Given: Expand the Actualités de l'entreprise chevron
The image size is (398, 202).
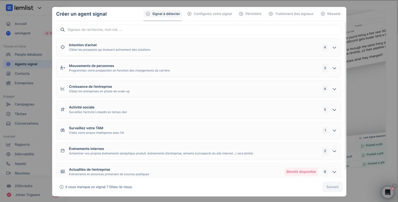Looking at the screenshot, I should coord(334,172).
